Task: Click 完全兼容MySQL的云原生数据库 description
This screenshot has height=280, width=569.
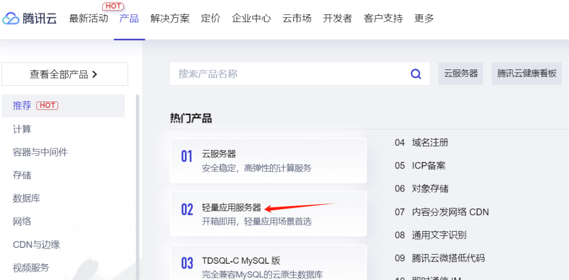Action: click(x=262, y=275)
